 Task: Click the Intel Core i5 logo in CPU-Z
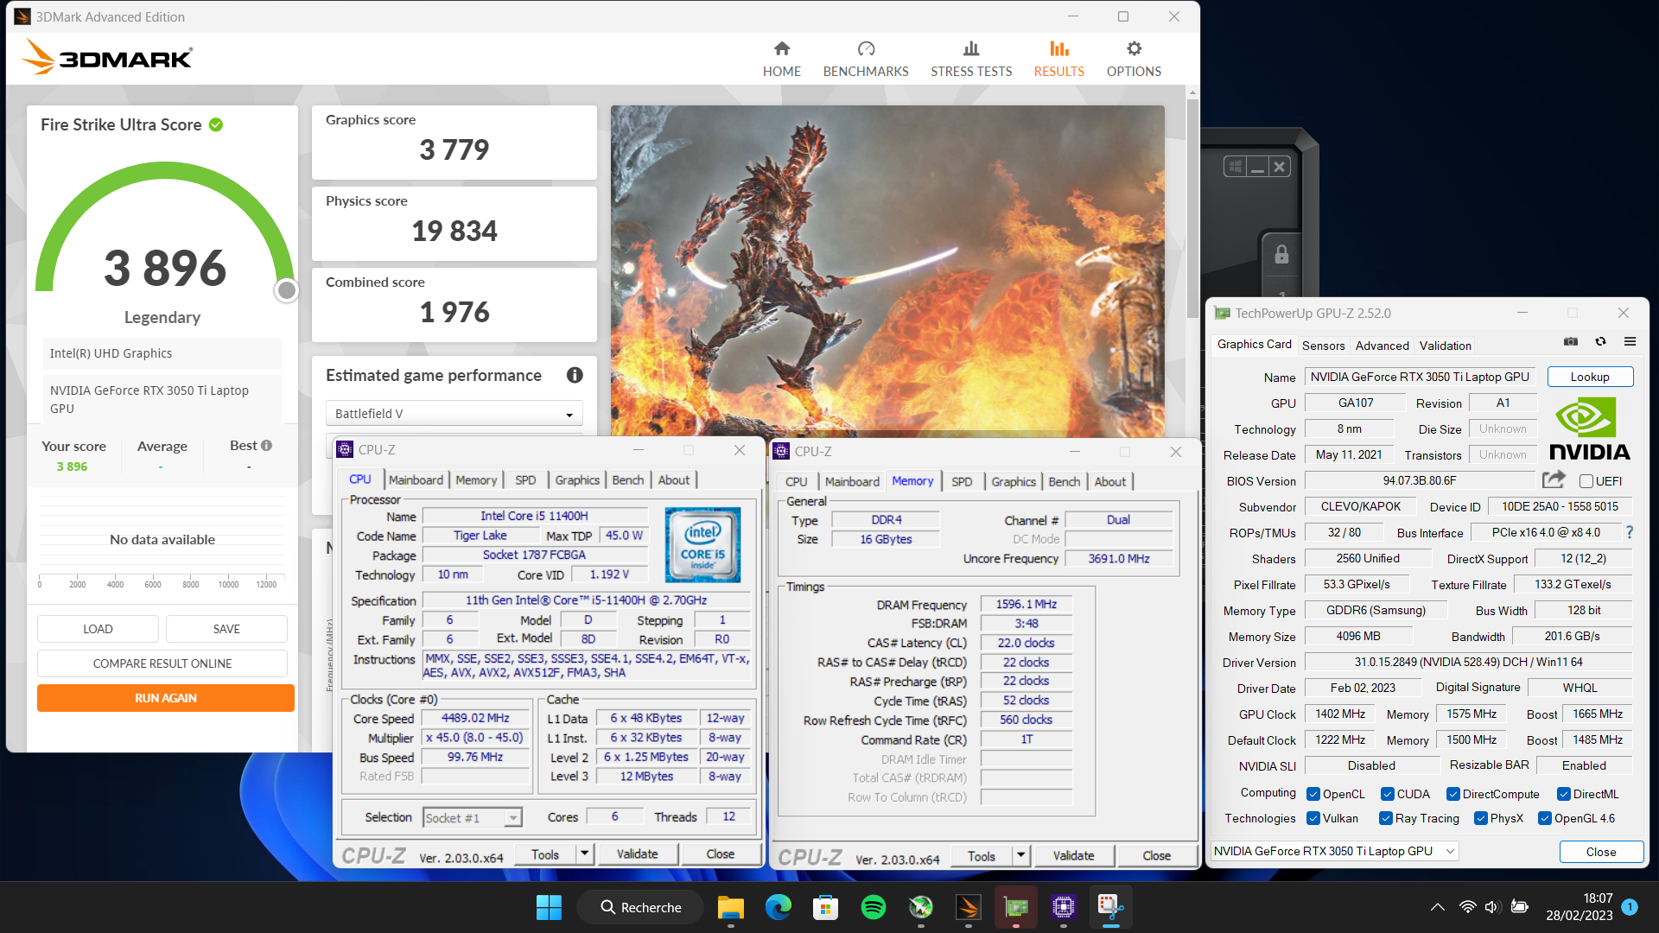(x=702, y=544)
